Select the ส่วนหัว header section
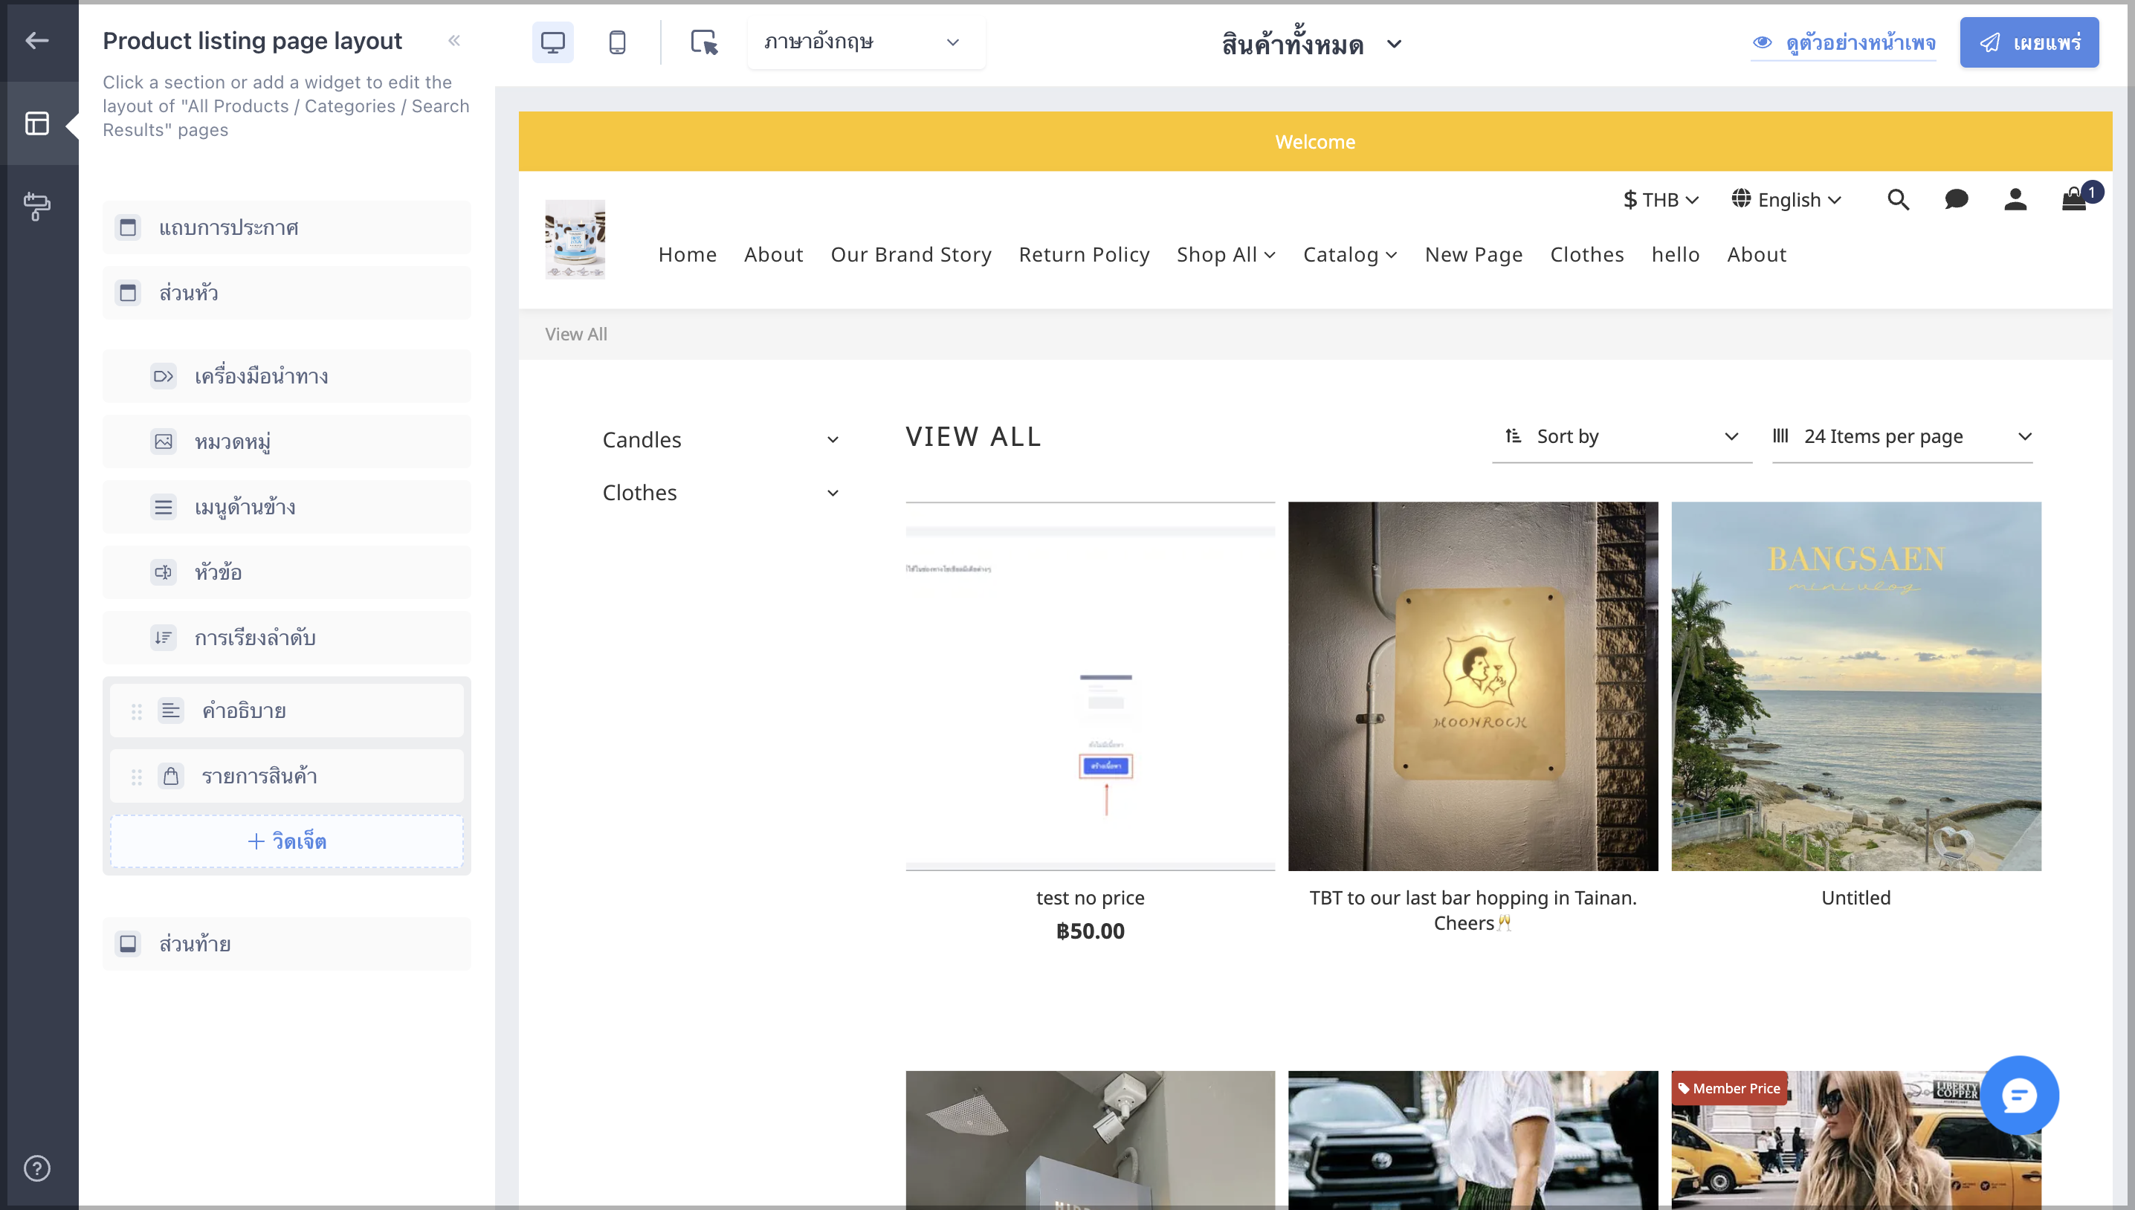The image size is (2135, 1210). coord(287,294)
